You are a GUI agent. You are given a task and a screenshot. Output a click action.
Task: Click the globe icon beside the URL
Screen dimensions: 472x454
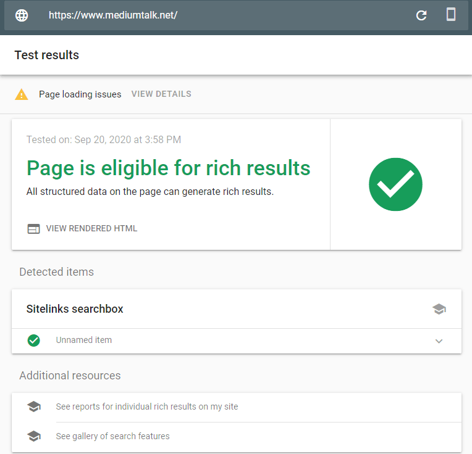(22, 15)
